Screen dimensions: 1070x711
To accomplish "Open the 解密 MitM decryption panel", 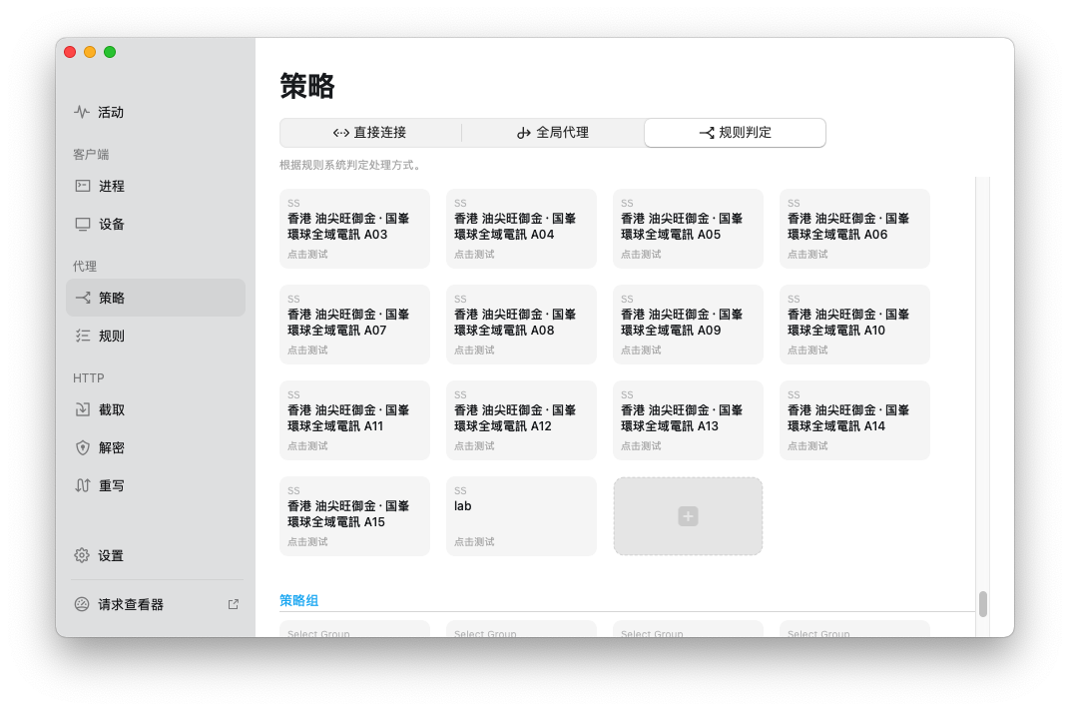I will pos(111,447).
